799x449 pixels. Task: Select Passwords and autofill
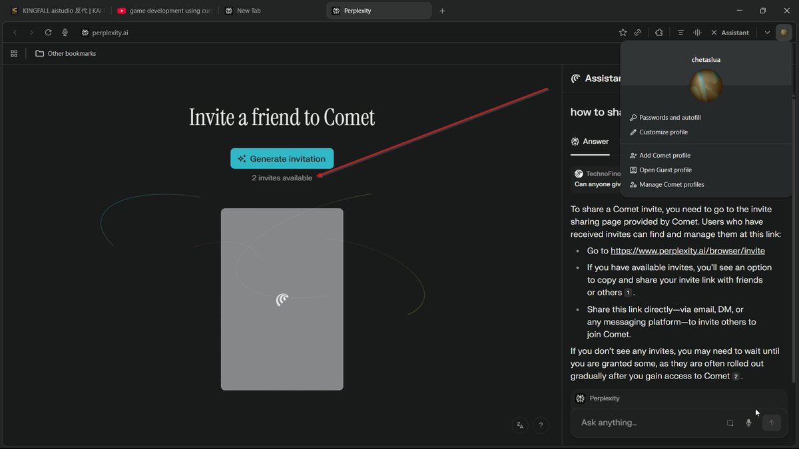(x=665, y=118)
